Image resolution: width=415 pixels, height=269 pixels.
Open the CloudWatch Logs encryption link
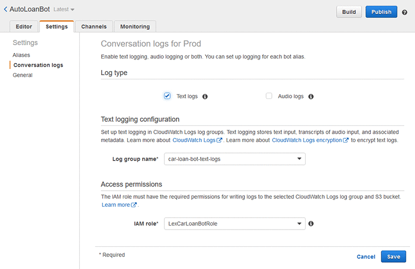[307, 140]
